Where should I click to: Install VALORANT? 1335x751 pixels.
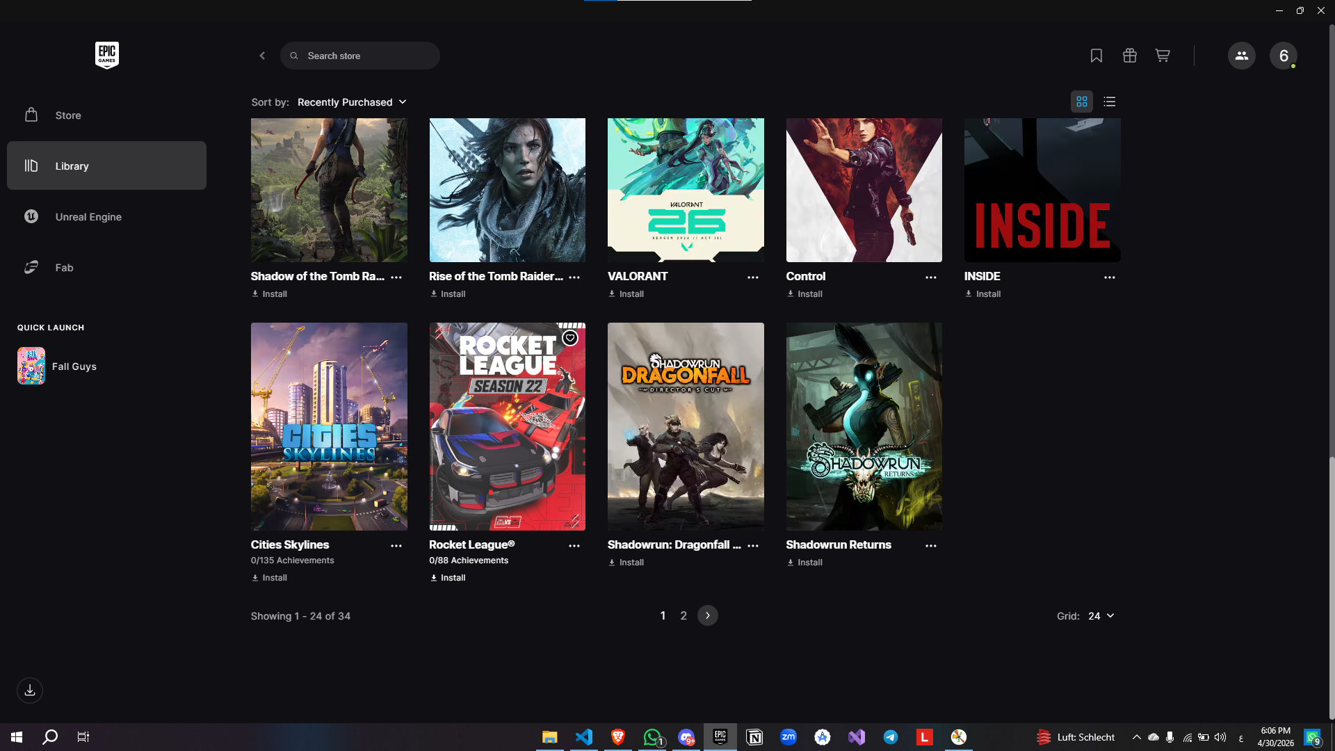(626, 294)
